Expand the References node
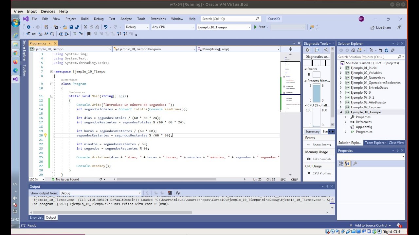The image size is (419, 235). 346,122
